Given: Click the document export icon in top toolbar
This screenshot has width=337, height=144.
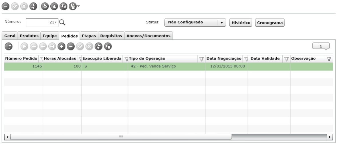Looking at the screenshot, I should [x=73, y=7].
